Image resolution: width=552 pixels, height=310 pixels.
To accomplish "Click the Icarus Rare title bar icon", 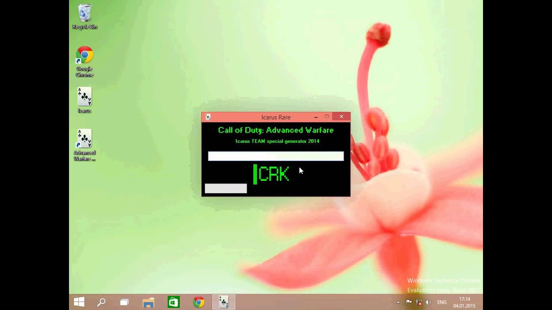I will pyautogui.click(x=208, y=117).
